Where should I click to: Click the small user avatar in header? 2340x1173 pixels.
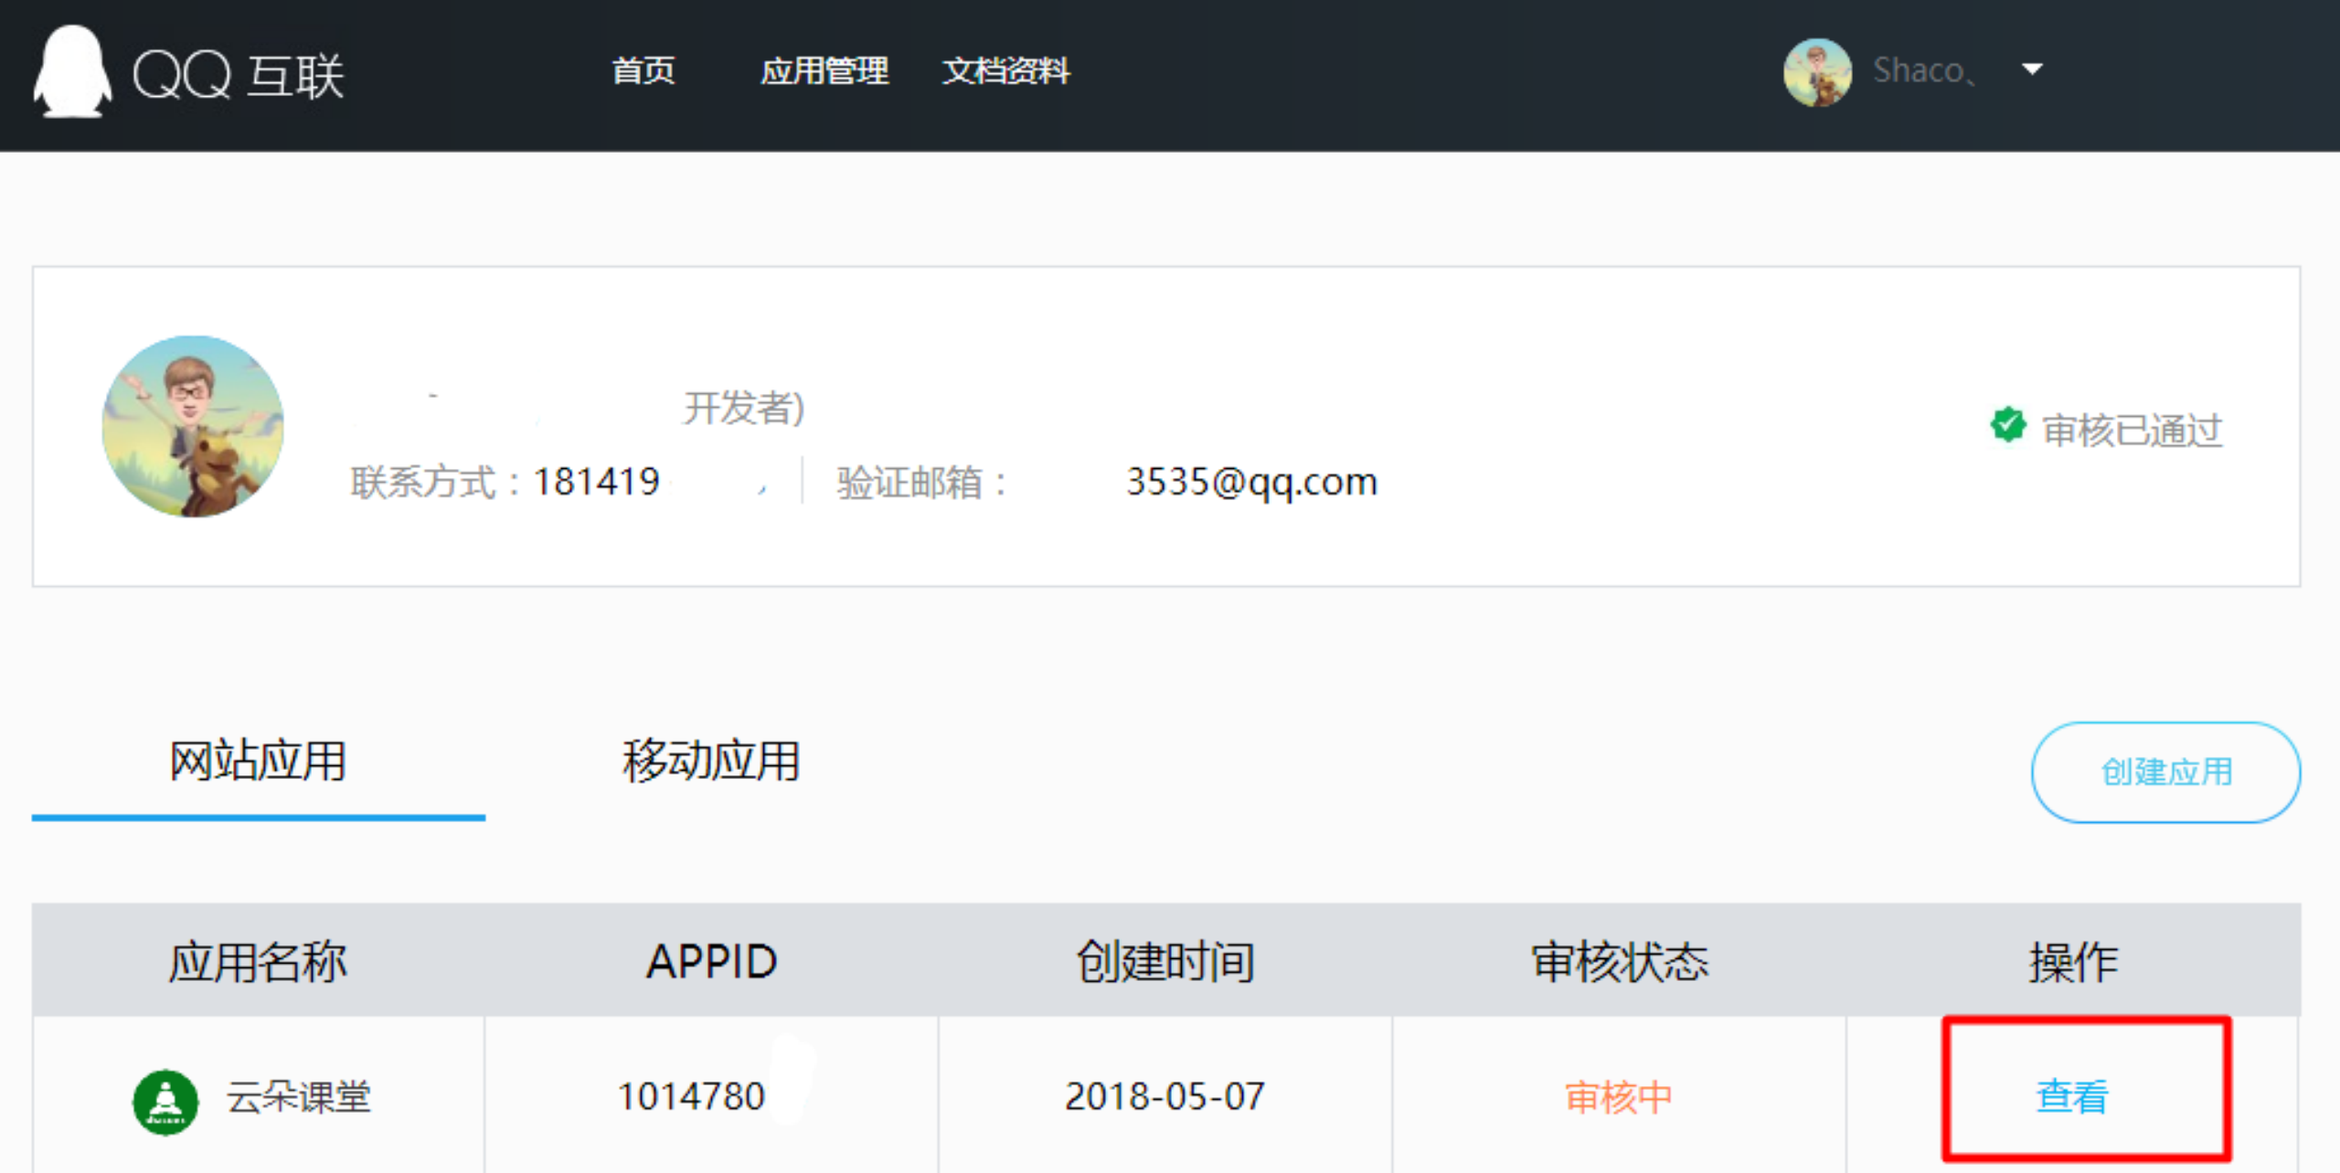(1816, 71)
